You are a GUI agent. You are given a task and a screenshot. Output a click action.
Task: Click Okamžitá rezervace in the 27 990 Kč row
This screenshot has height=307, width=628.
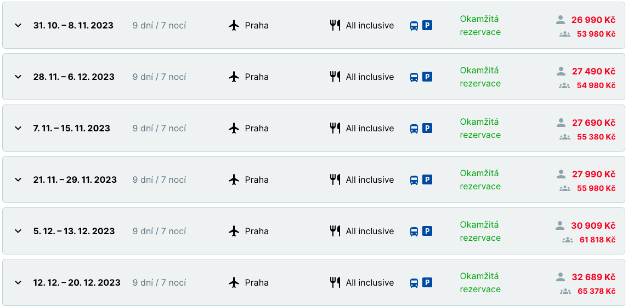point(480,179)
